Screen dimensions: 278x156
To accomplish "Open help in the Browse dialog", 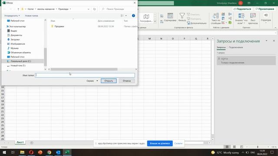I will point(133,16).
